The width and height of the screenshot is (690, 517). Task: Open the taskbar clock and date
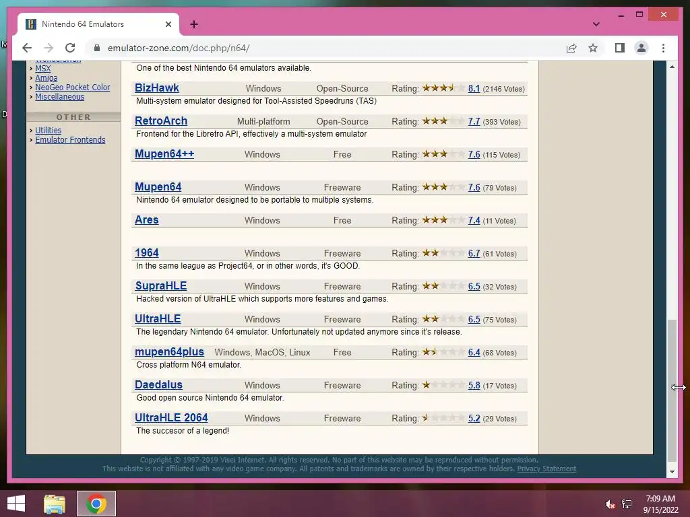[660, 504]
